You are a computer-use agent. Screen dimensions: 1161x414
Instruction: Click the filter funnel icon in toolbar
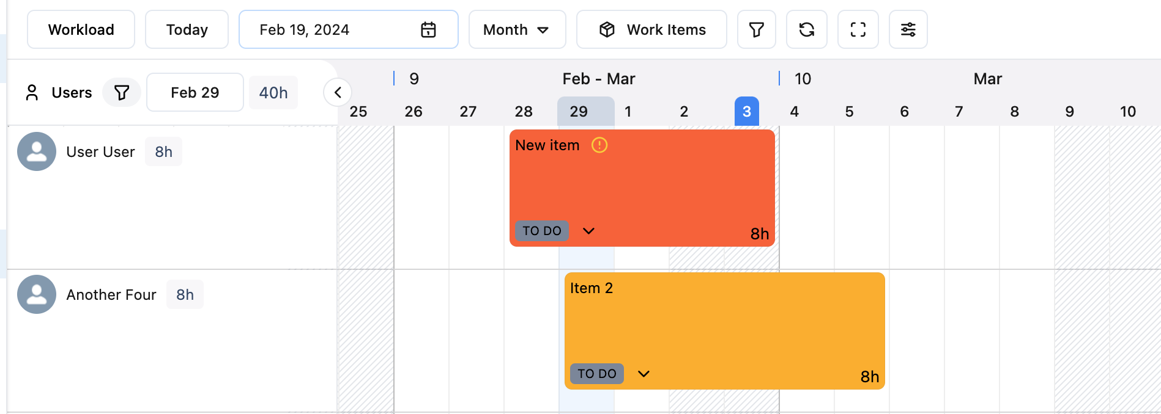[756, 29]
